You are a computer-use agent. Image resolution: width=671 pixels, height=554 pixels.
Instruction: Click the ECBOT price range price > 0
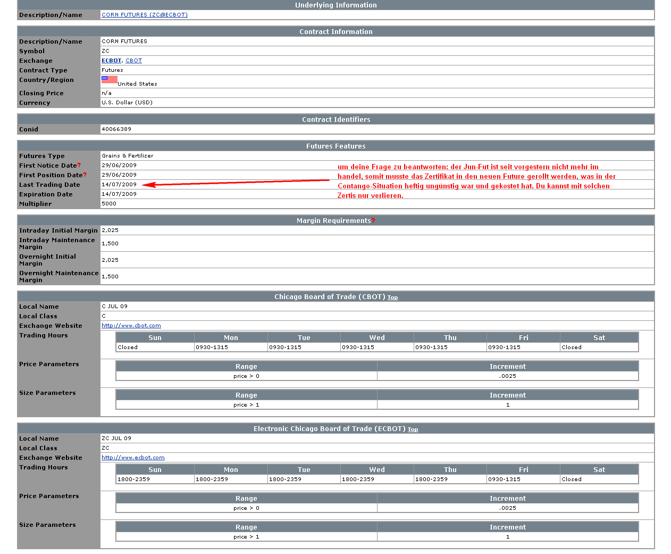[x=246, y=508]
